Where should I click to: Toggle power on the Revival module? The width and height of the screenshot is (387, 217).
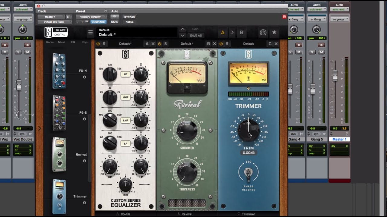160,44
